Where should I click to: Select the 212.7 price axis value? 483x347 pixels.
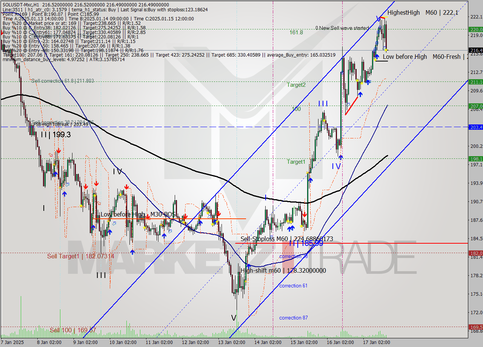(x=477, y=72)
